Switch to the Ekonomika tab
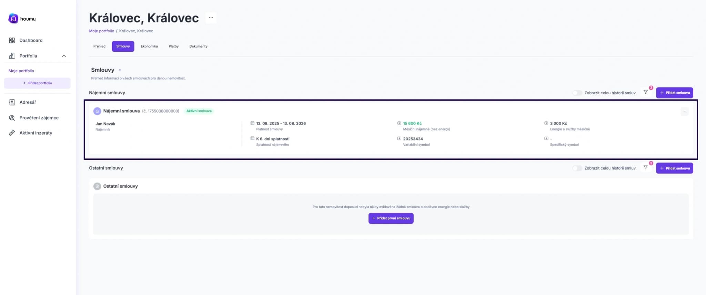Image resolution: width=706 pixels, height=295 pixels. coord(149,46)
